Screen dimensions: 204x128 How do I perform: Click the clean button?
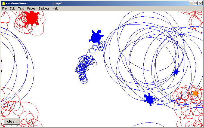click(x=12, y=121)
